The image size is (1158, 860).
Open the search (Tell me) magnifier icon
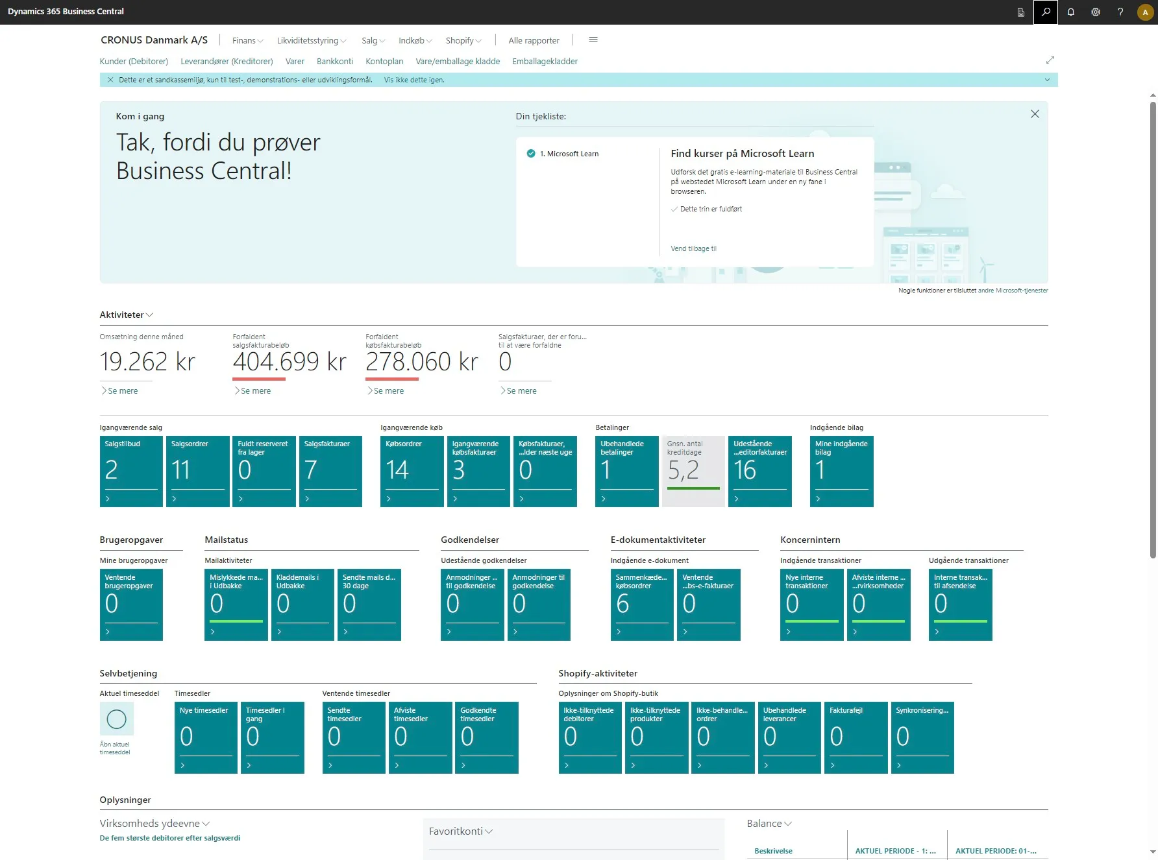(1046, 12)
